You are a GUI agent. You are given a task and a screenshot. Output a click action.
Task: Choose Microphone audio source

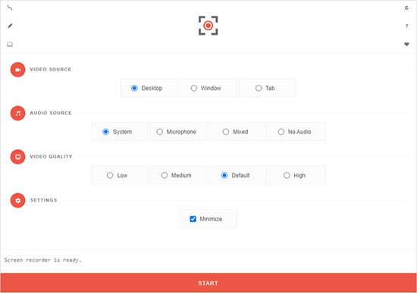pyautogui.click(x=178, y=132)
